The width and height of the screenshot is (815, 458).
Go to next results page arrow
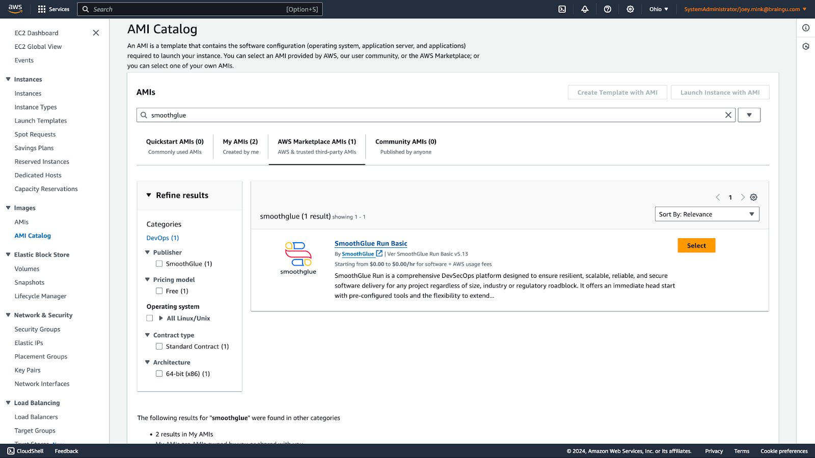coord(743,197)
